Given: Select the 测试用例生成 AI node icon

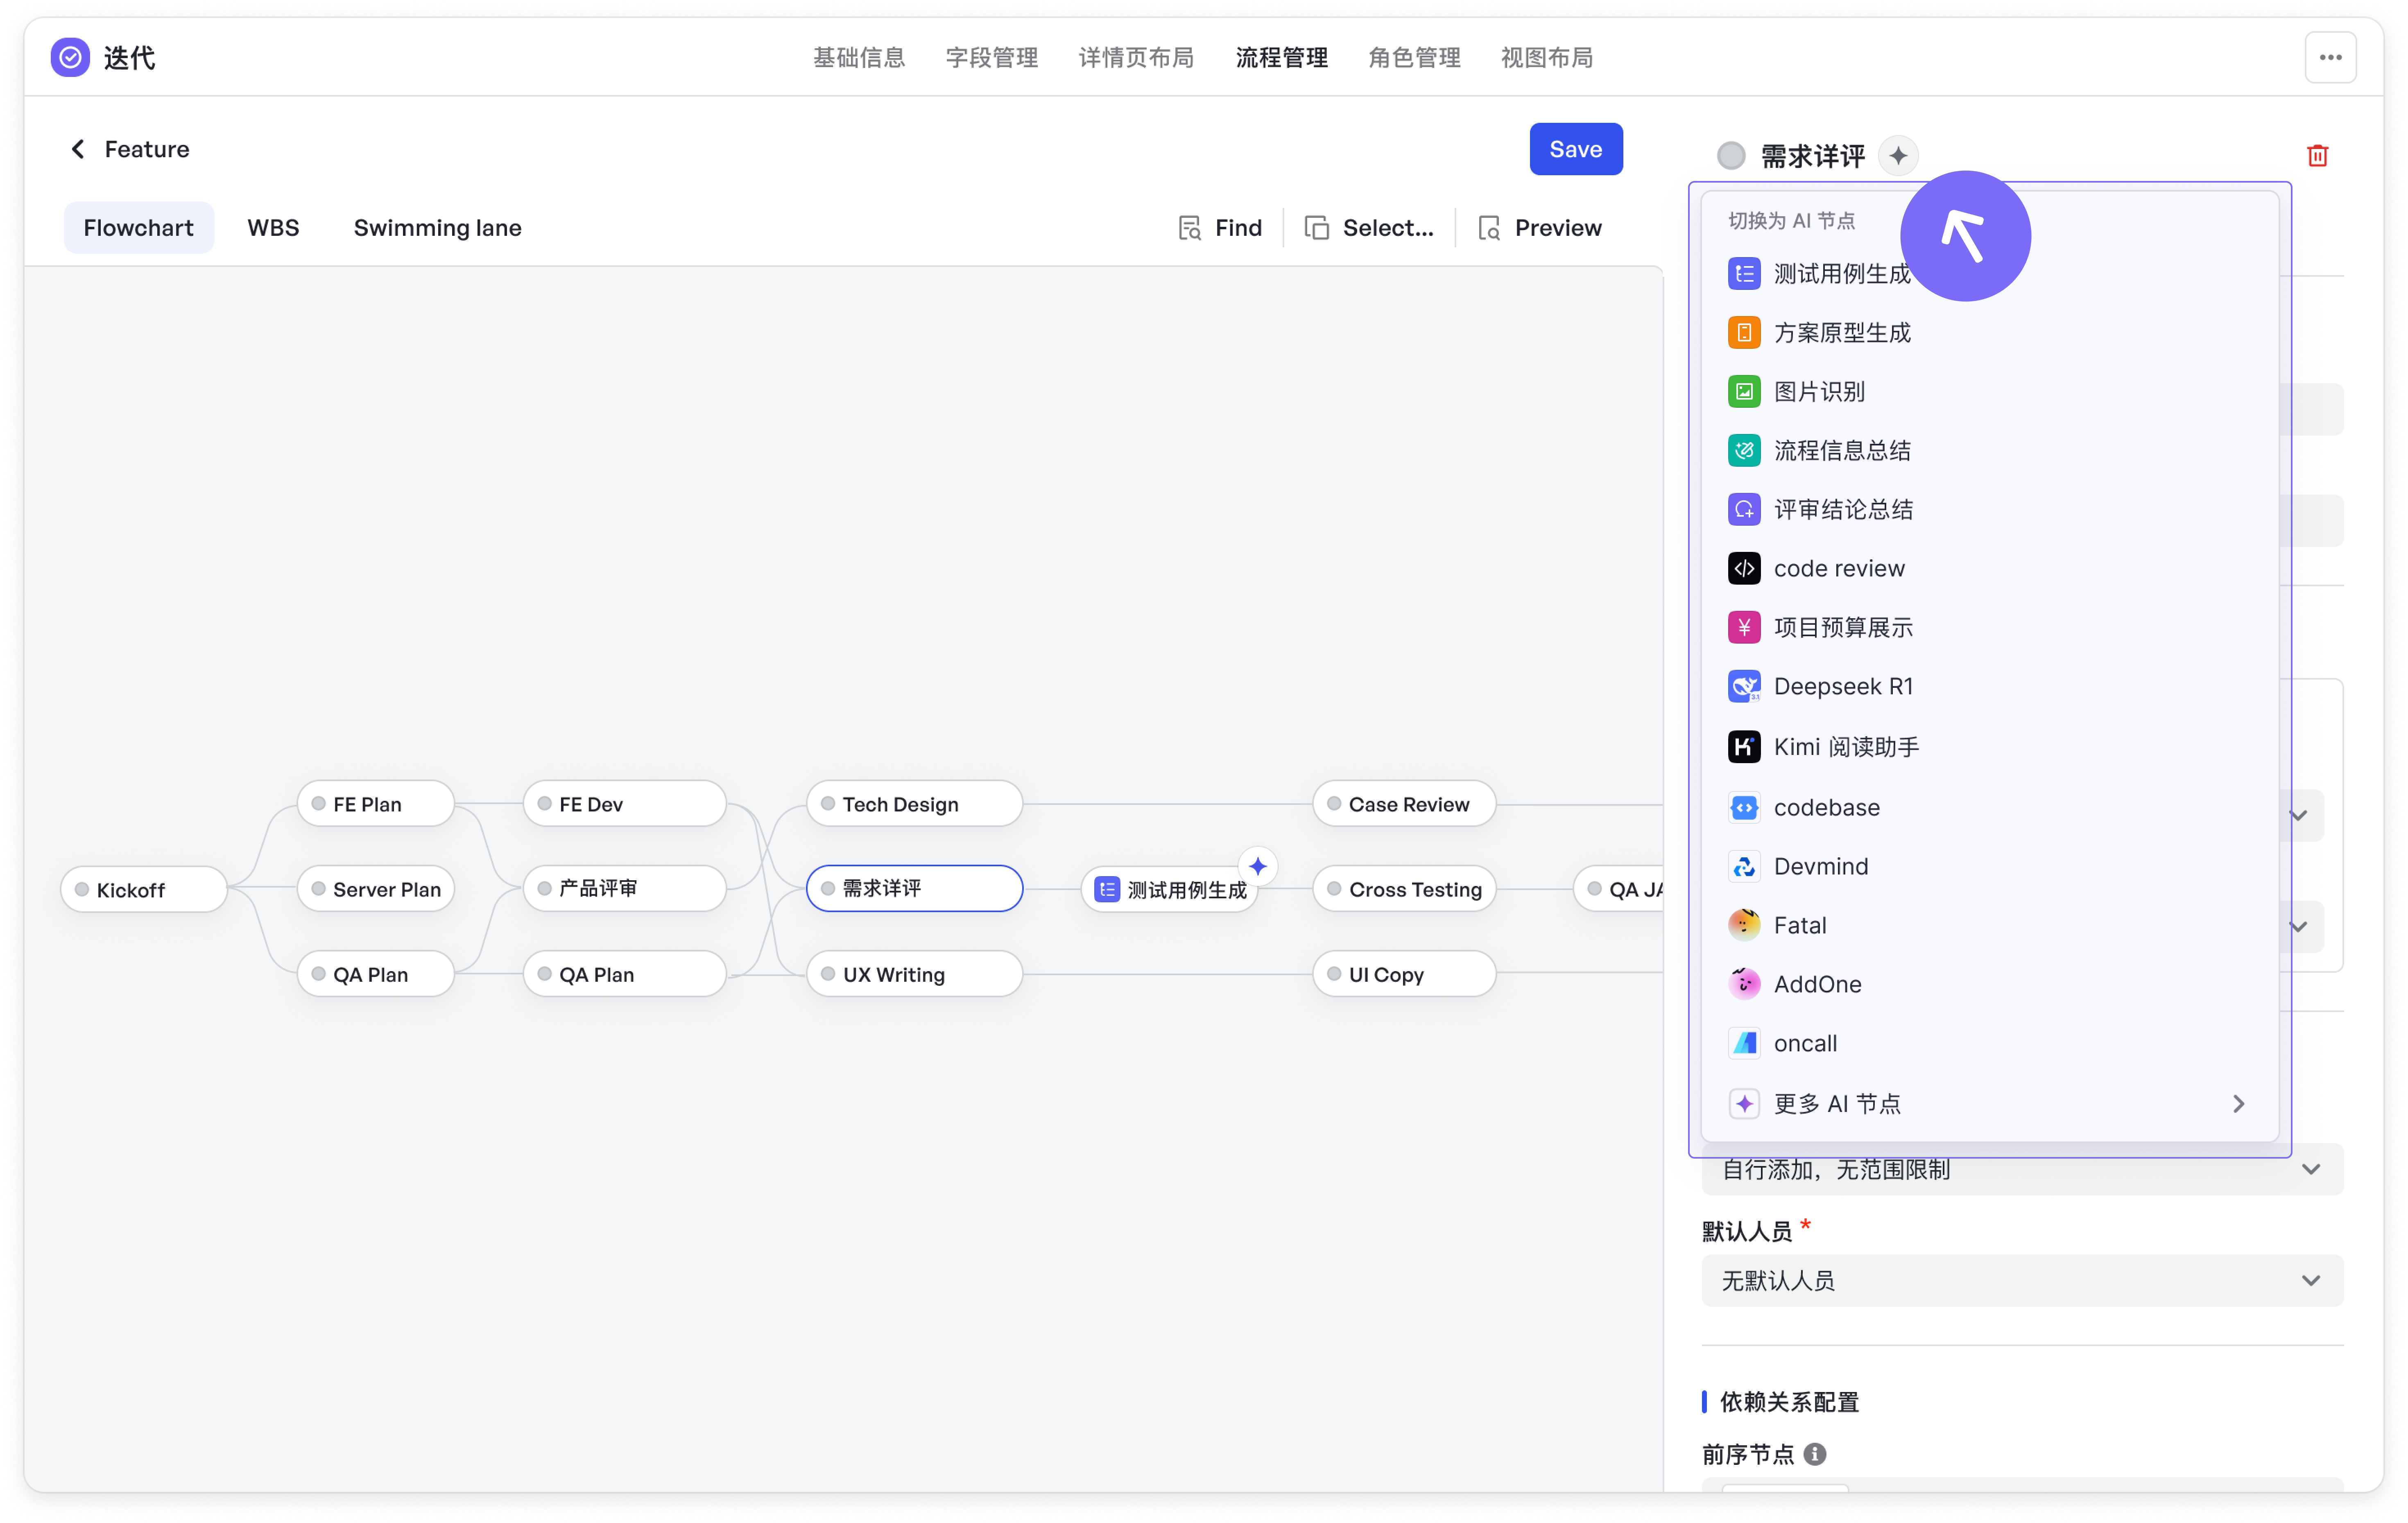Looking at the screenshot, I should point(1744,273).
